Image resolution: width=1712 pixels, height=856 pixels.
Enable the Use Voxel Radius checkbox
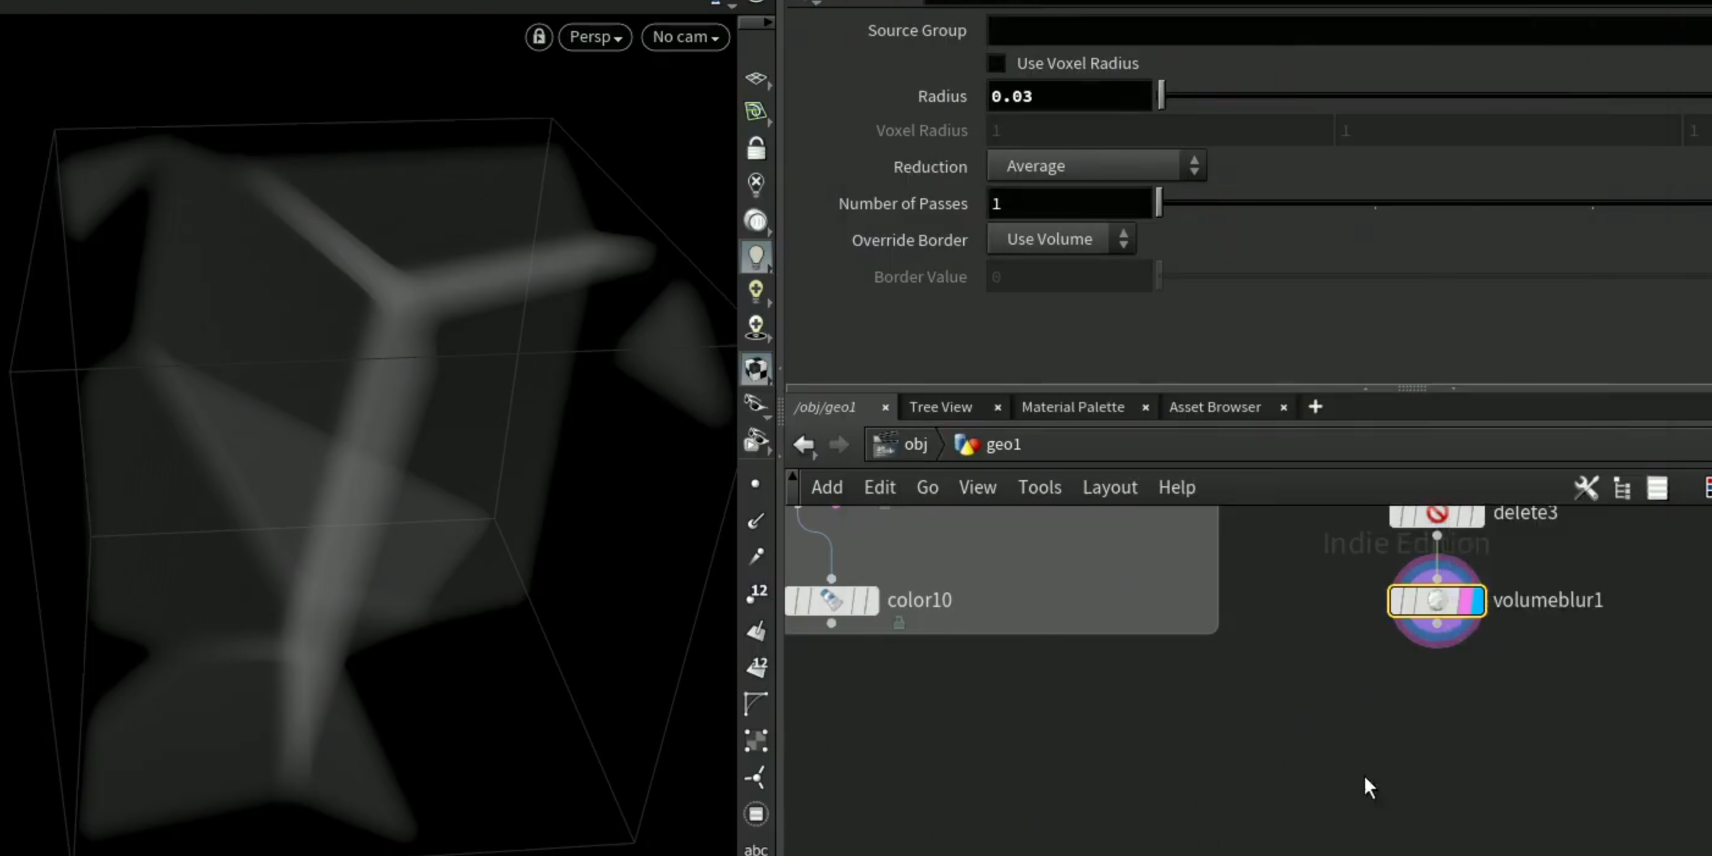click(996, 63)
